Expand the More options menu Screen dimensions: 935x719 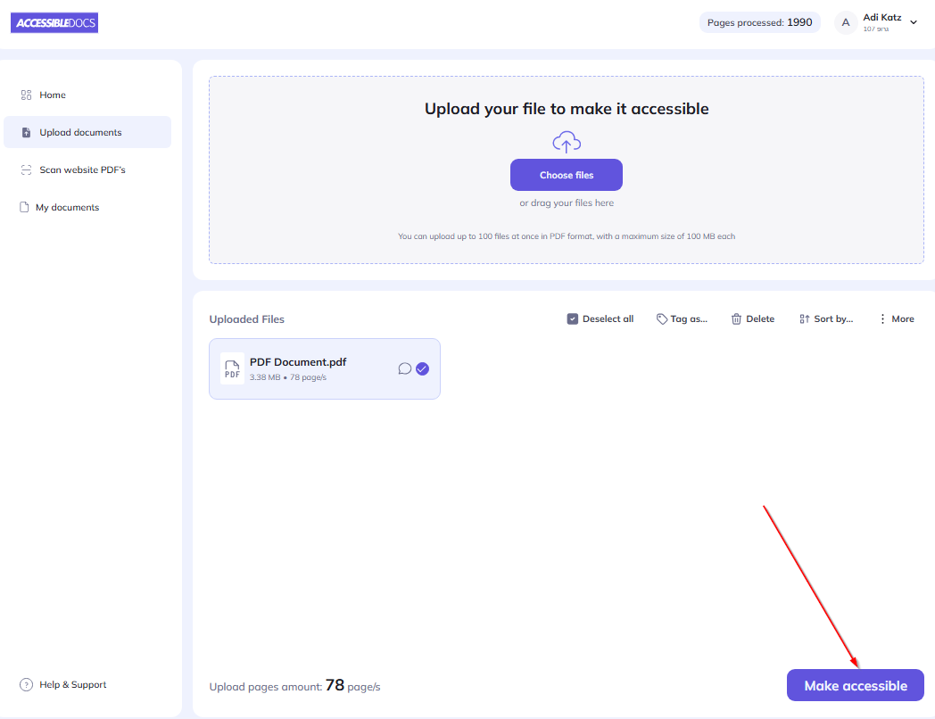tap(895, 318)
